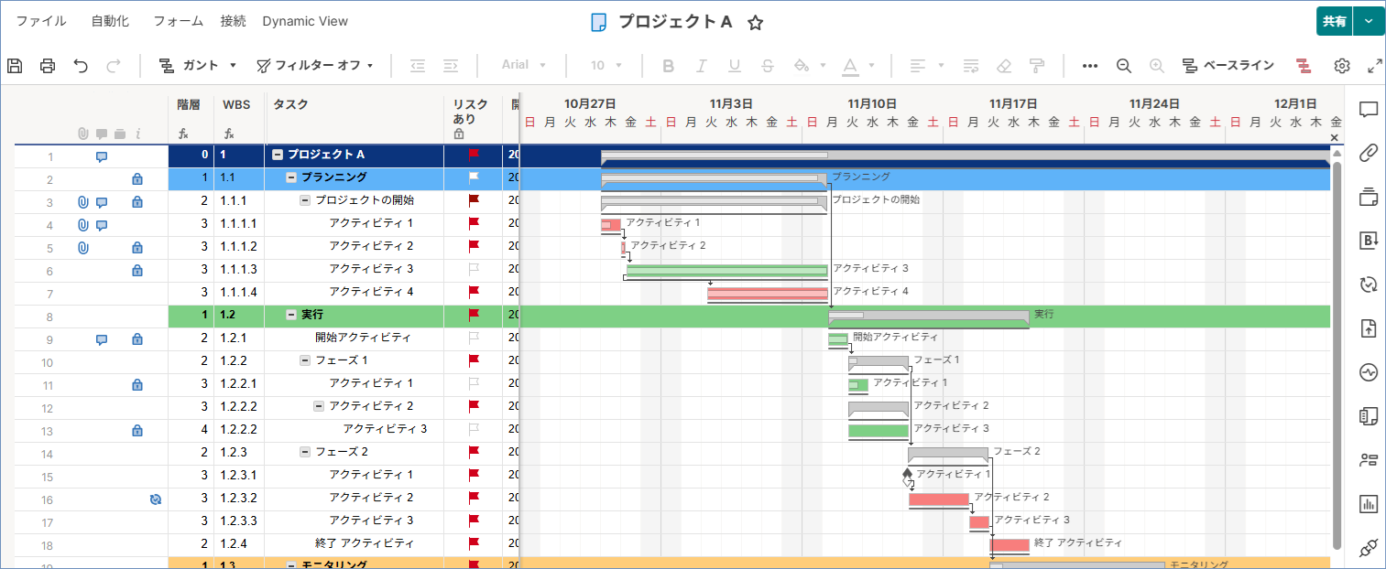Zoom out the Gantt timeline
This screenshot has height=569, width=1386.
point(1124,65)
